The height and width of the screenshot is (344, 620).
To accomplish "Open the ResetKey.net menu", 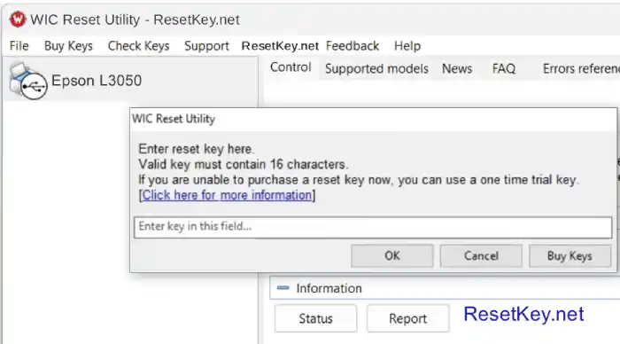I will coord(280,46).
